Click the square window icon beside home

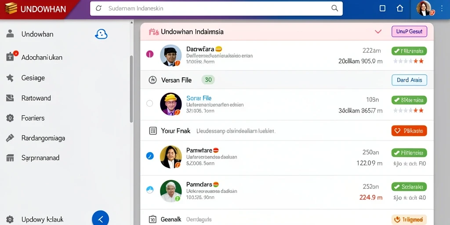pyautogui.click(x=382, y=8)
